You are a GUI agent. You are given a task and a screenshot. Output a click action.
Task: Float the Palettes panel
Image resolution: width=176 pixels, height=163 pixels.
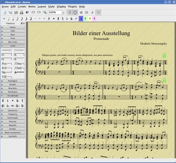[x=22, y=24]
